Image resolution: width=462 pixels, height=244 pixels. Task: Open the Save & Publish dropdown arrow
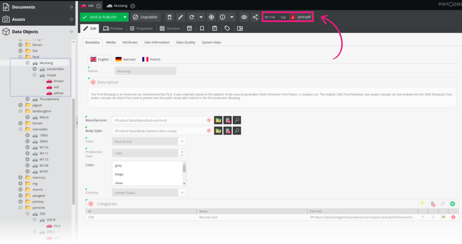pos(125,17)
